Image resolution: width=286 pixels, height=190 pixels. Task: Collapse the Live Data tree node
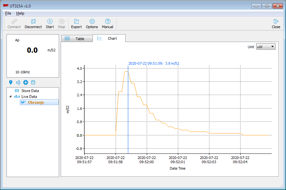click(10, 97)
